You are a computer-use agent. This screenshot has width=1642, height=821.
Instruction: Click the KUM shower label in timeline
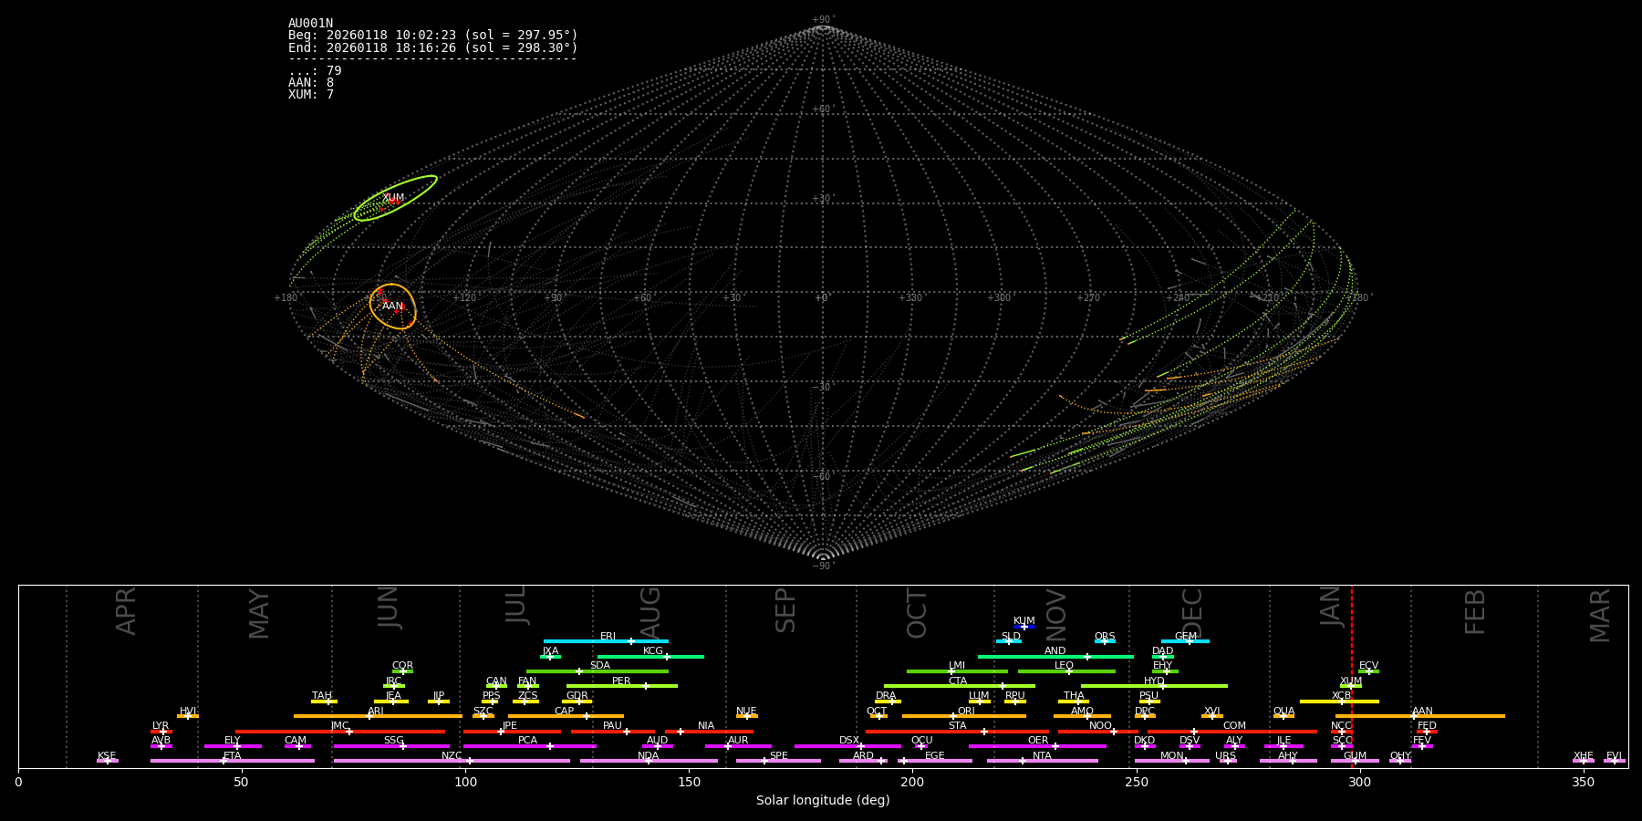point(1024,621)
